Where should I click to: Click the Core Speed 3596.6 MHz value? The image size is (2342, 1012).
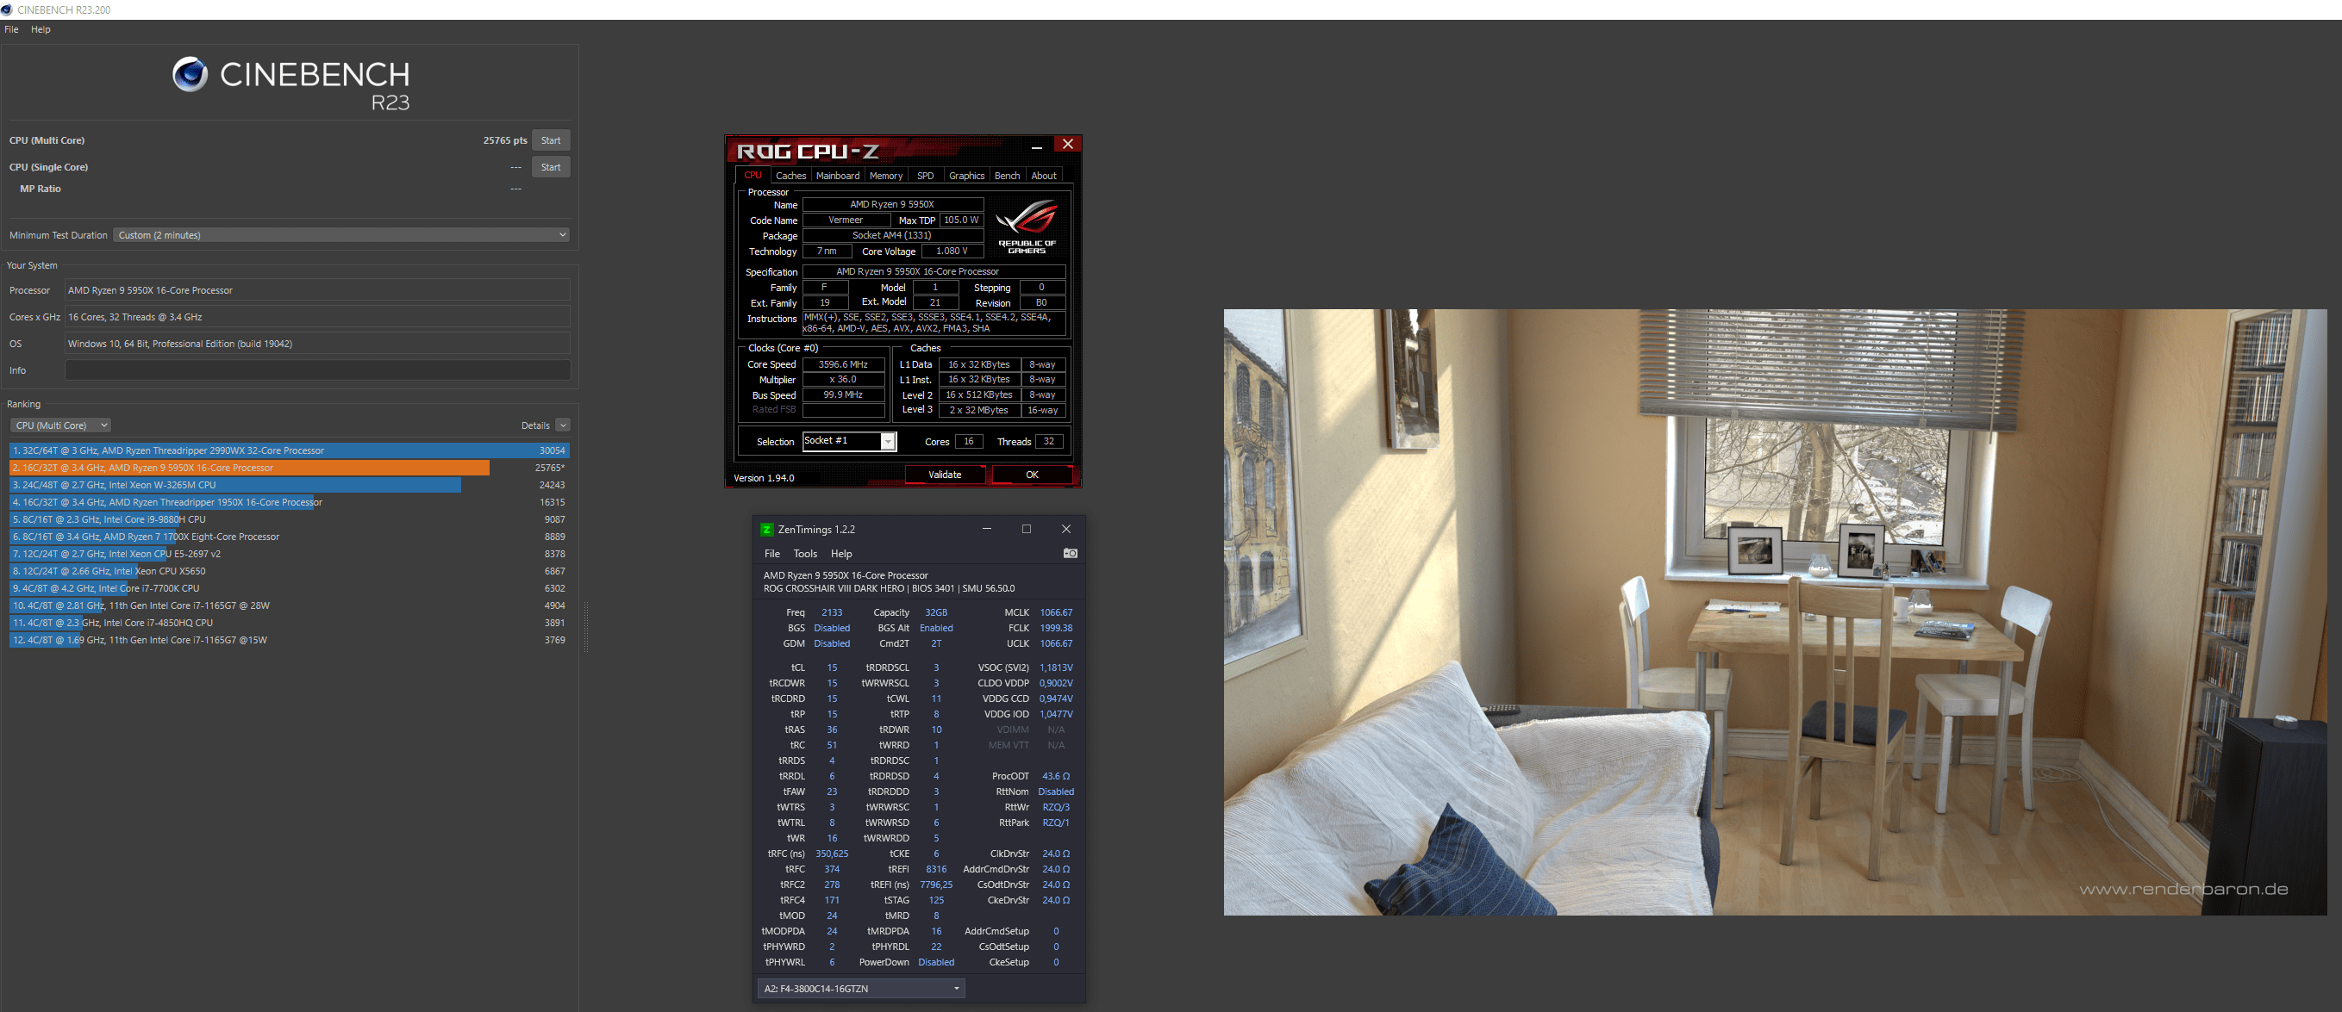[843, 364]
